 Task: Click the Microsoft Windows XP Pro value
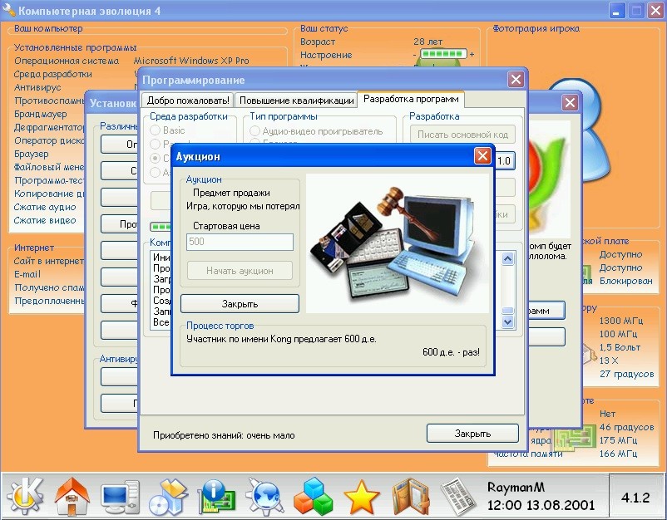coord(191,61)
